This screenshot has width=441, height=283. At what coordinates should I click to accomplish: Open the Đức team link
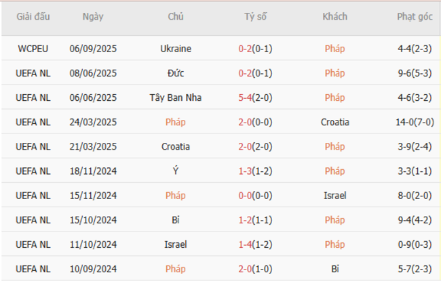coord(176,73)
